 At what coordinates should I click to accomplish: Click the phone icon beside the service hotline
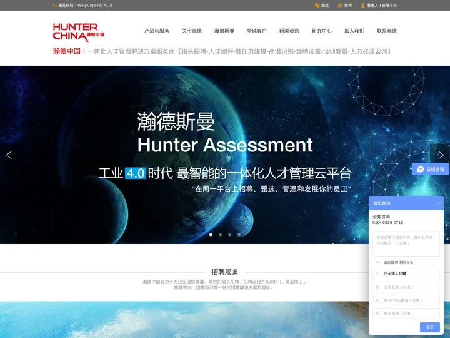coord(55,5)
